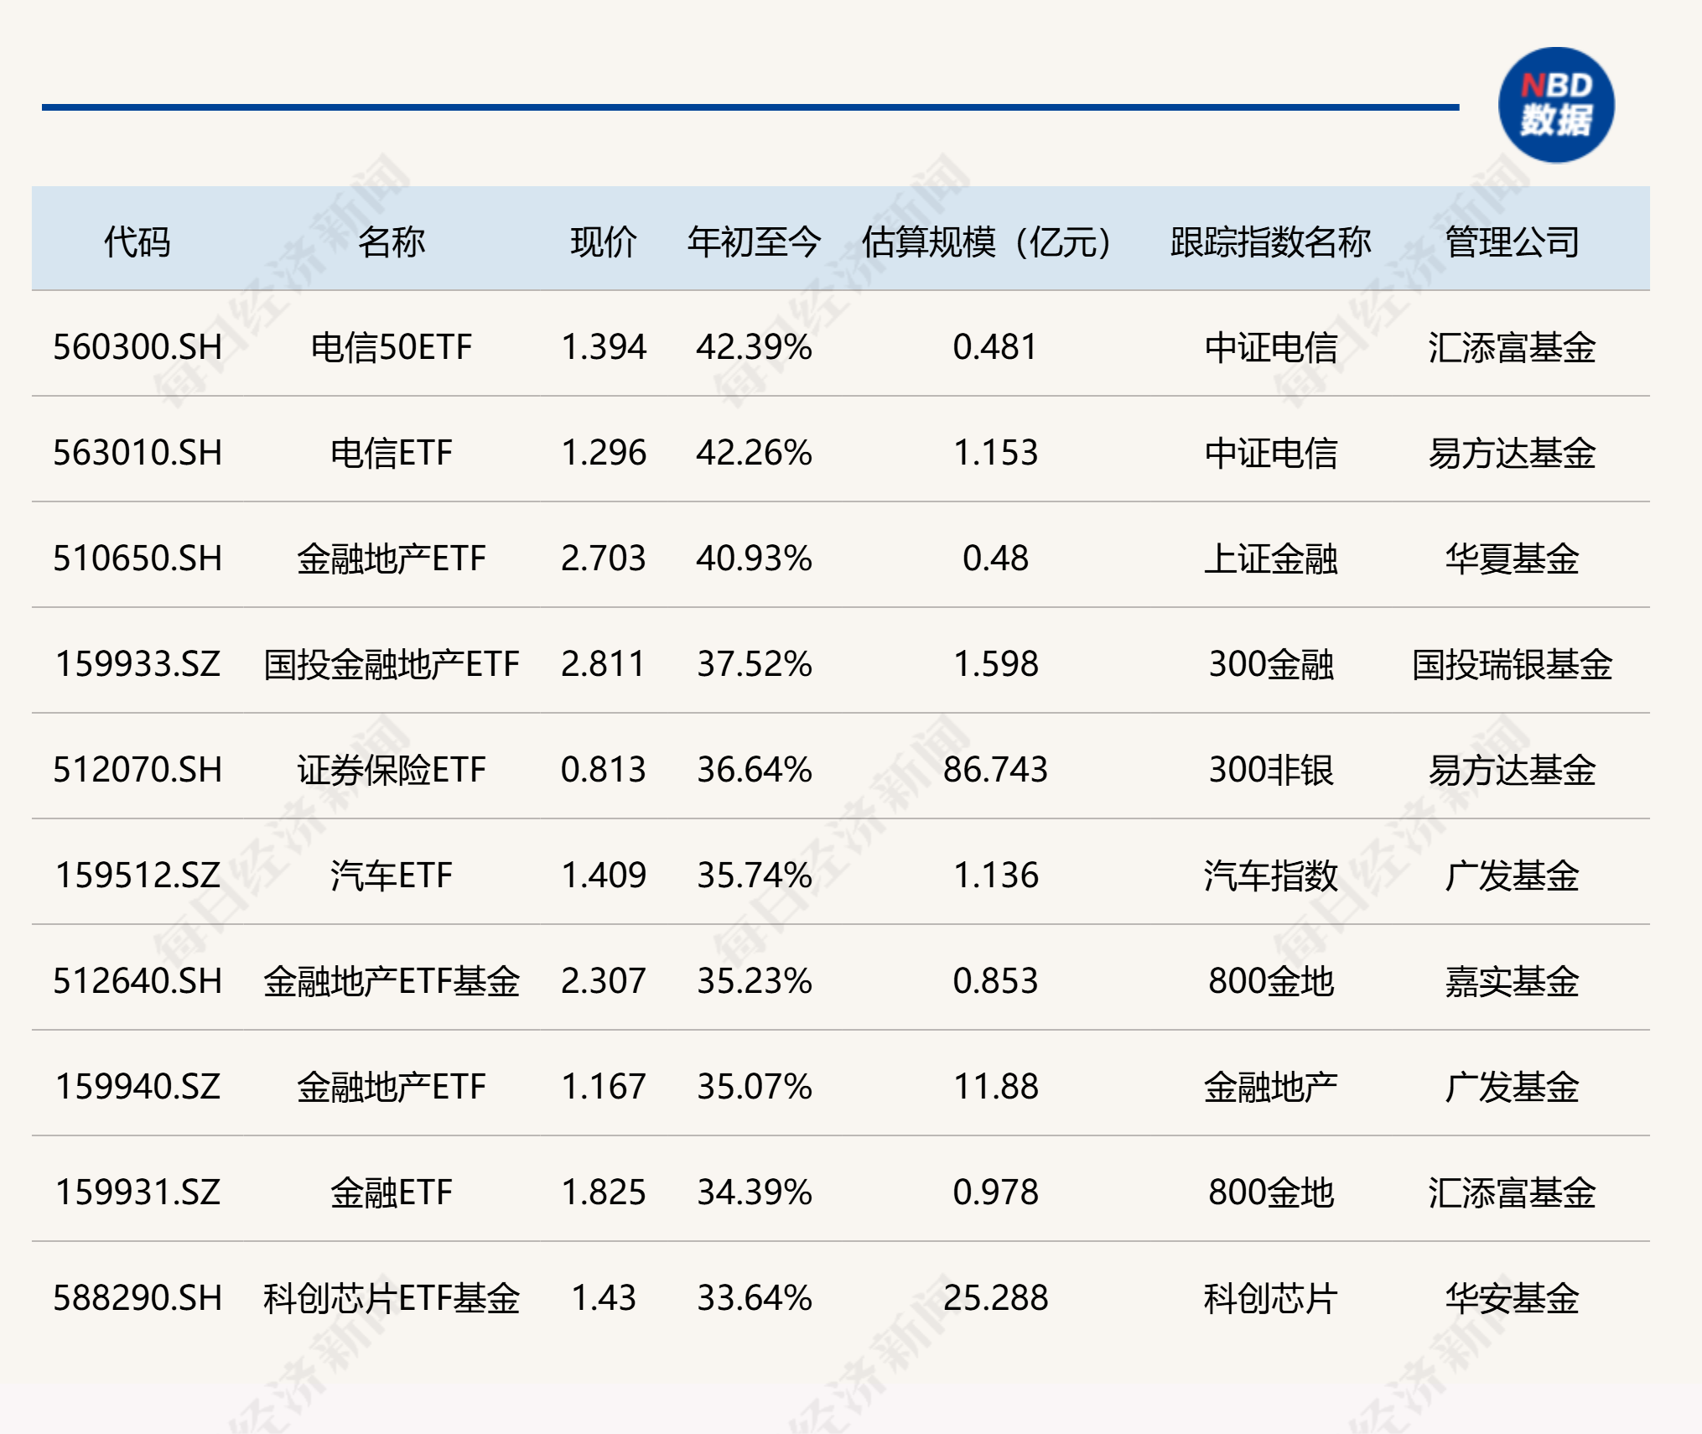Screen dimensions: 1702x1434
Task: Open the 电信ETF fund name
Action: pyautogui.click(x=392, y=453)
